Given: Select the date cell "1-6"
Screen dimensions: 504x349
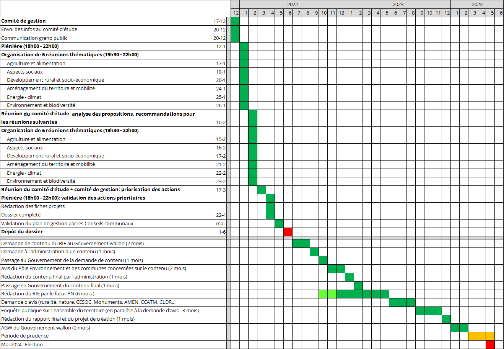Looking at the screenshot, I should (x=222, y=232).
